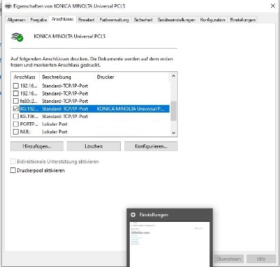
Task: Click the printer icon in title bar
Action: tap(8, 6)
